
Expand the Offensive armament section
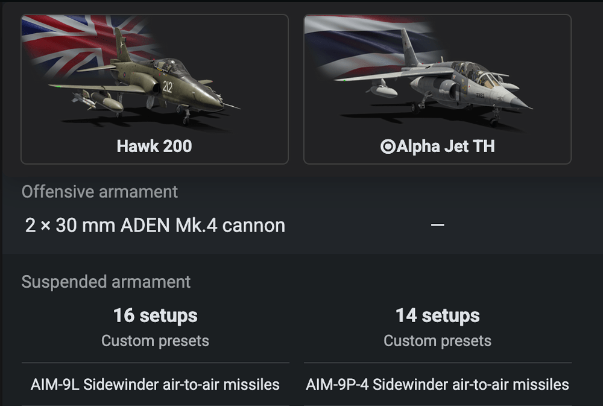(99, 192)
